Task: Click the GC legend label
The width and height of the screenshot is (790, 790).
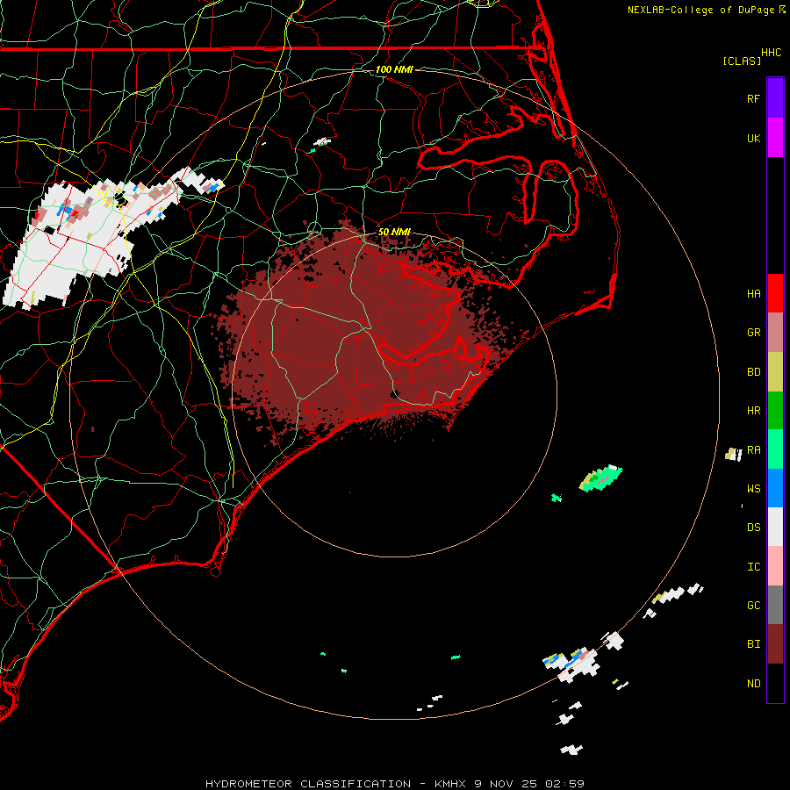Action: click(x=754, y=606)
